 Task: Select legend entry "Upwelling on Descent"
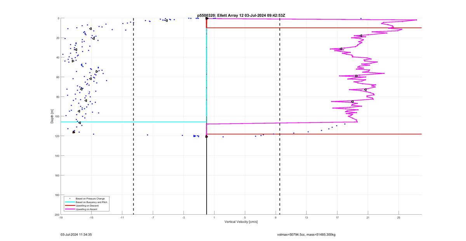(87, 205)
